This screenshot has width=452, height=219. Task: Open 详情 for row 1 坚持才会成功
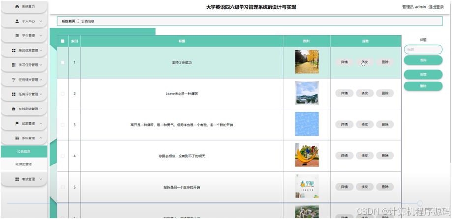point(344,62)
